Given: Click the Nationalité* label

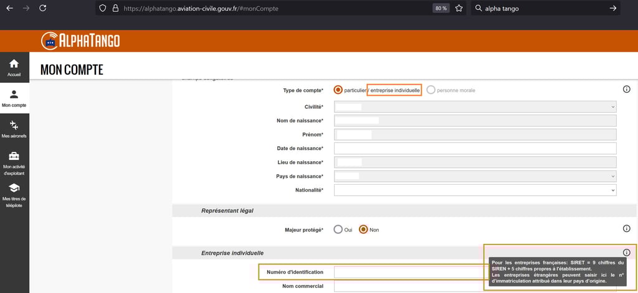Looking at the screenshot, I should click(309, 190).
